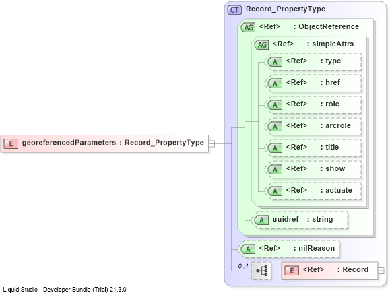Select georeferencedParameters element label

point(113,143)
